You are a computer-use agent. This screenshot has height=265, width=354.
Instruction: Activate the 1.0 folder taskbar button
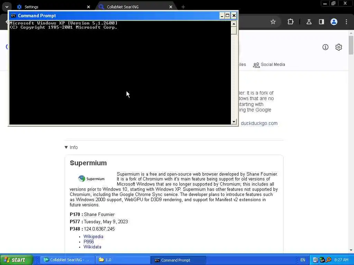(x=122, y=260)
